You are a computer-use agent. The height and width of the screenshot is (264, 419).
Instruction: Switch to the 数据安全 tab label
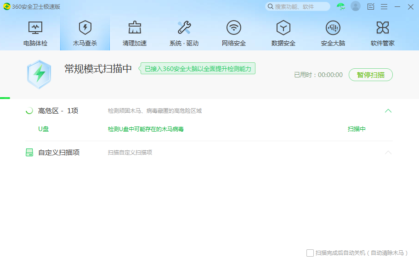[283, 43]
